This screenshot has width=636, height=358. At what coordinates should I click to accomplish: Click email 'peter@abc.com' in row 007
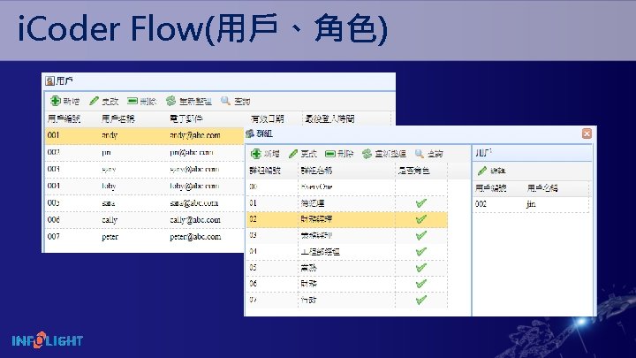tap(195, 237)
